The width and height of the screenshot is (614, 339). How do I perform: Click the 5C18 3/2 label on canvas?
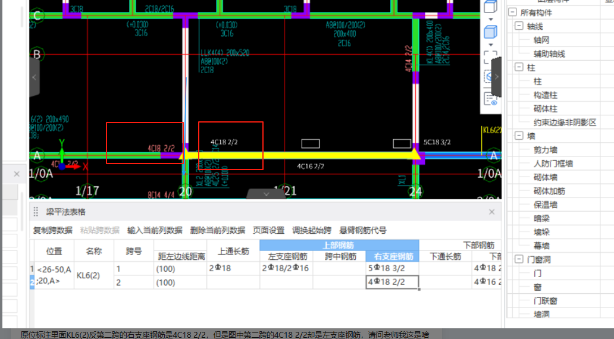tap(437, 142)
